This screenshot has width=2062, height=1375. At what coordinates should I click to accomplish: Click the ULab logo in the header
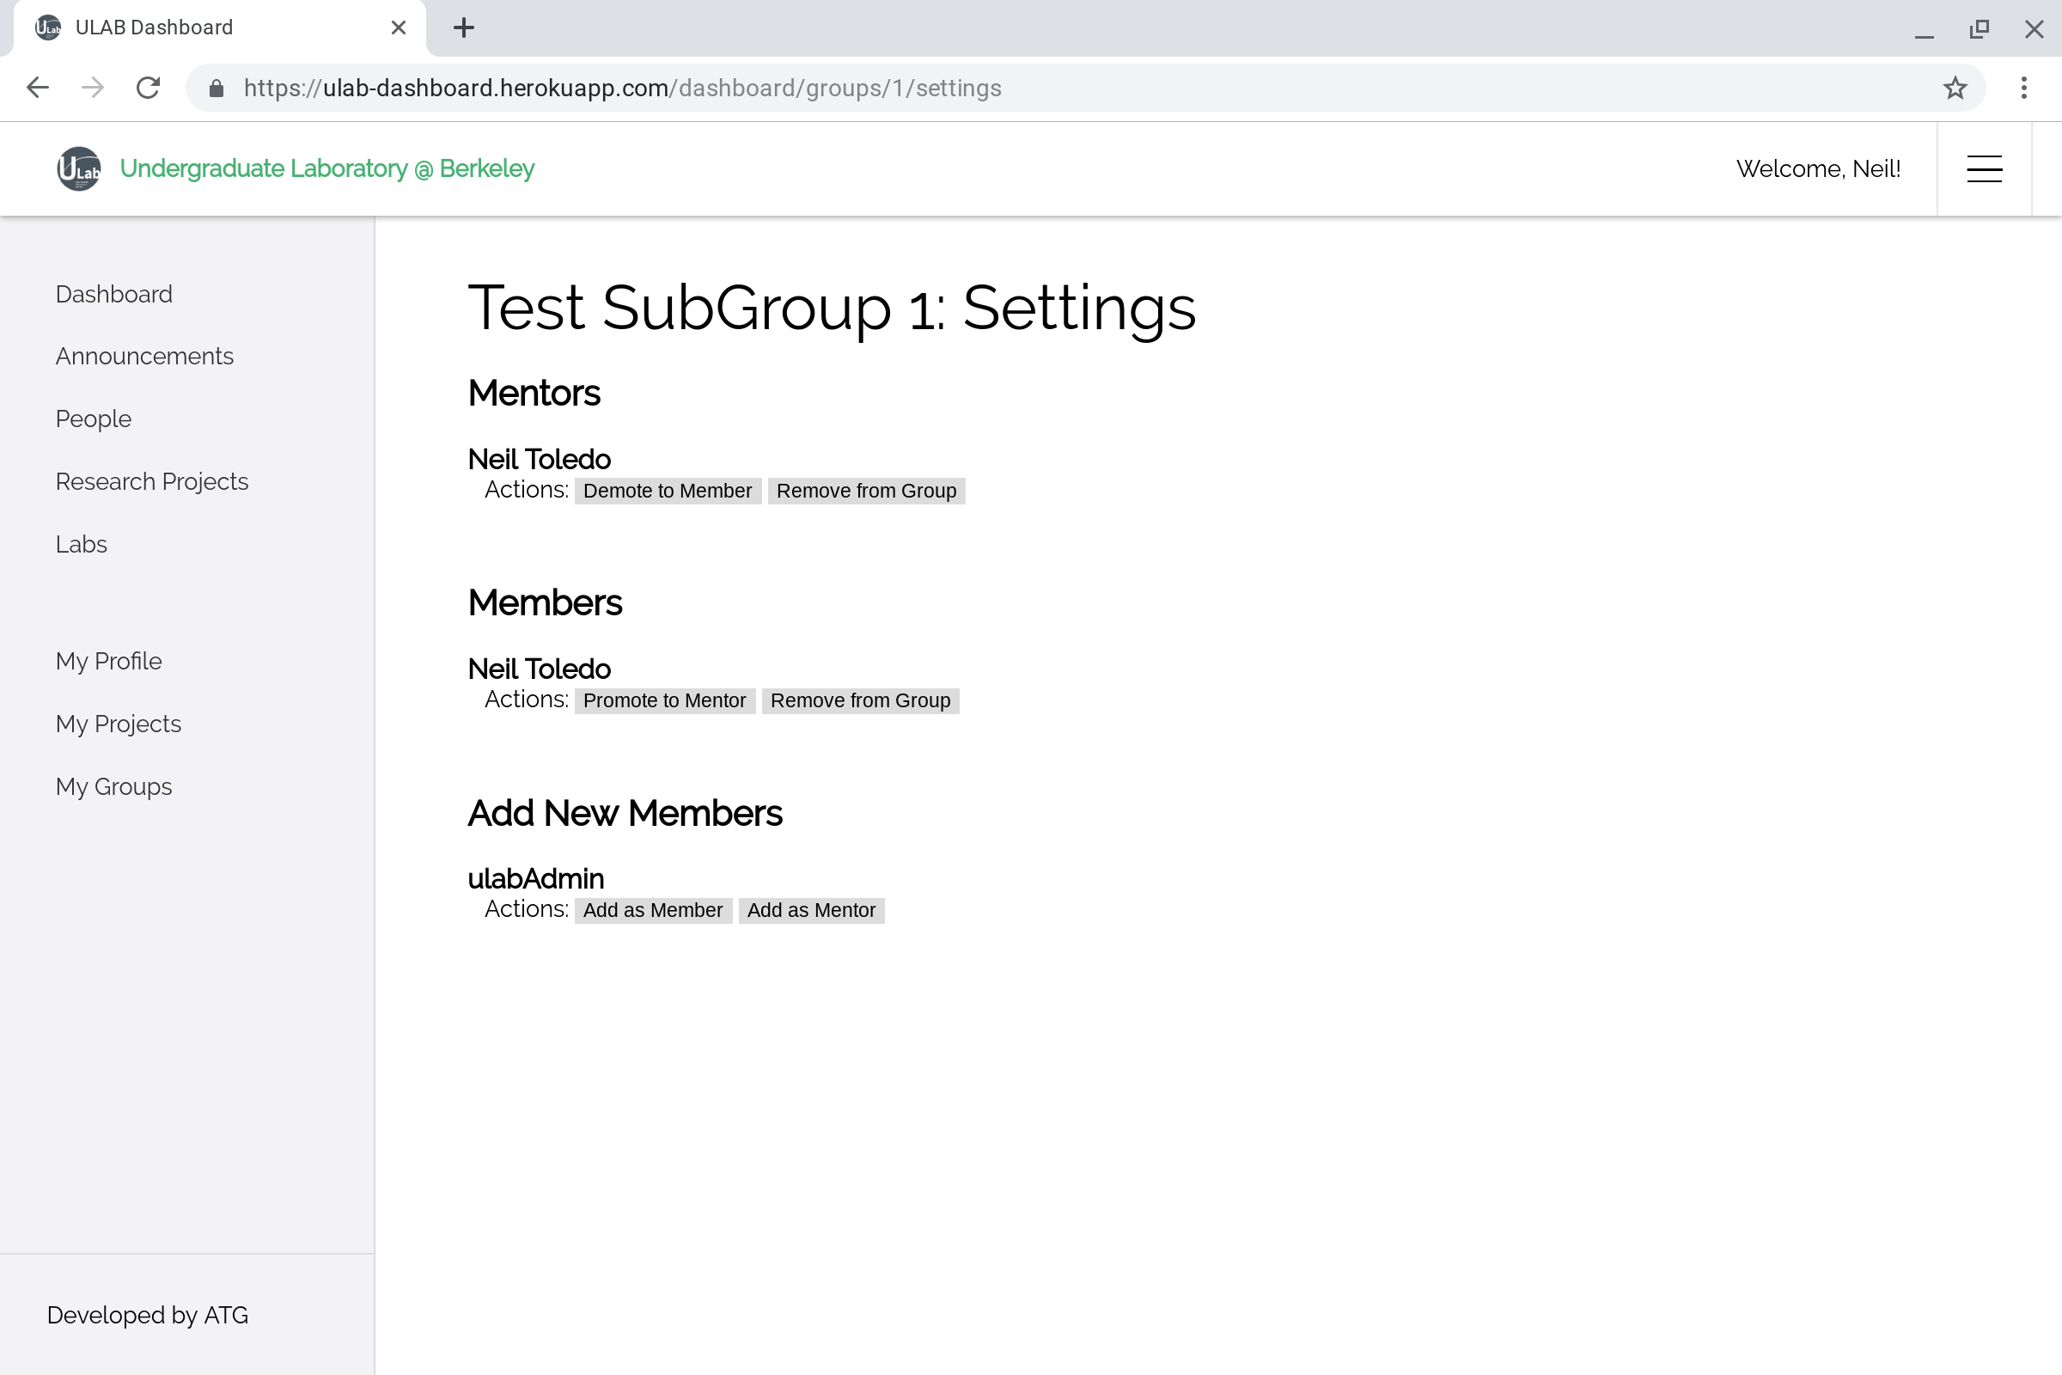tap(79, 168)
